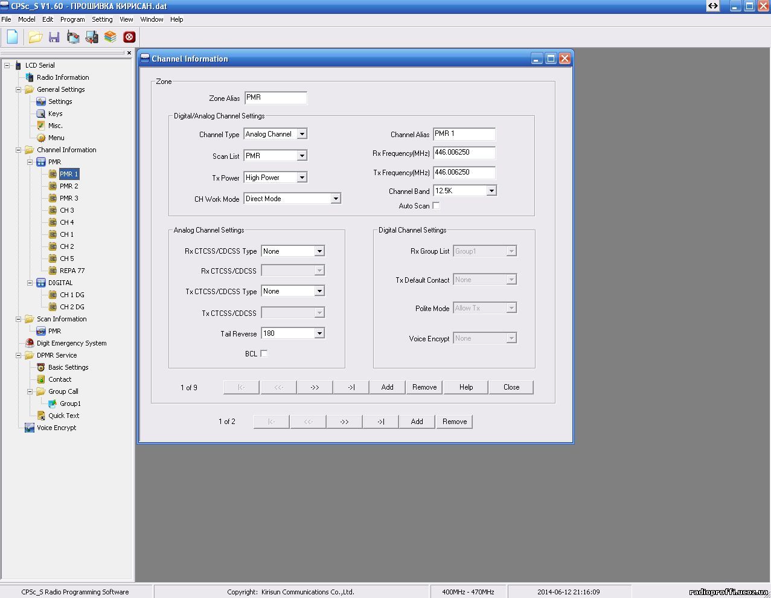The width and height of the screenshot is (771, 598).
Task: Open the Scan List dropdown
Action: pos(302,156)
